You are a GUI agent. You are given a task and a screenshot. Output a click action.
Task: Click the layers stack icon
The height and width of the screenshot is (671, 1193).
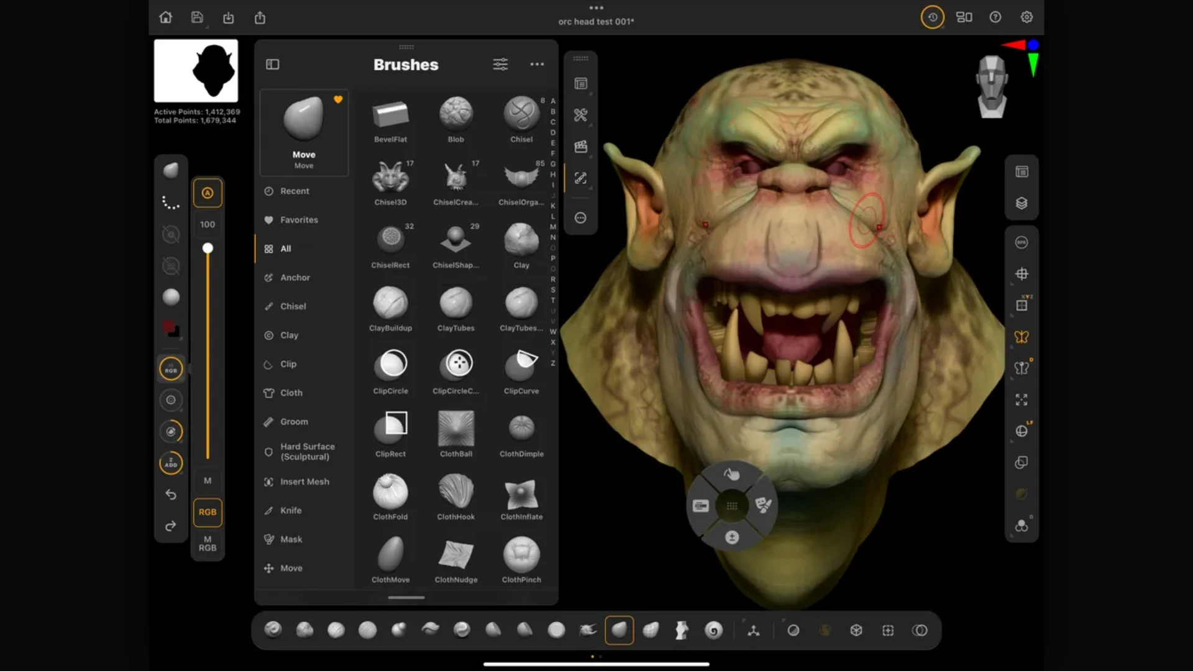(x=1022, y=203)
